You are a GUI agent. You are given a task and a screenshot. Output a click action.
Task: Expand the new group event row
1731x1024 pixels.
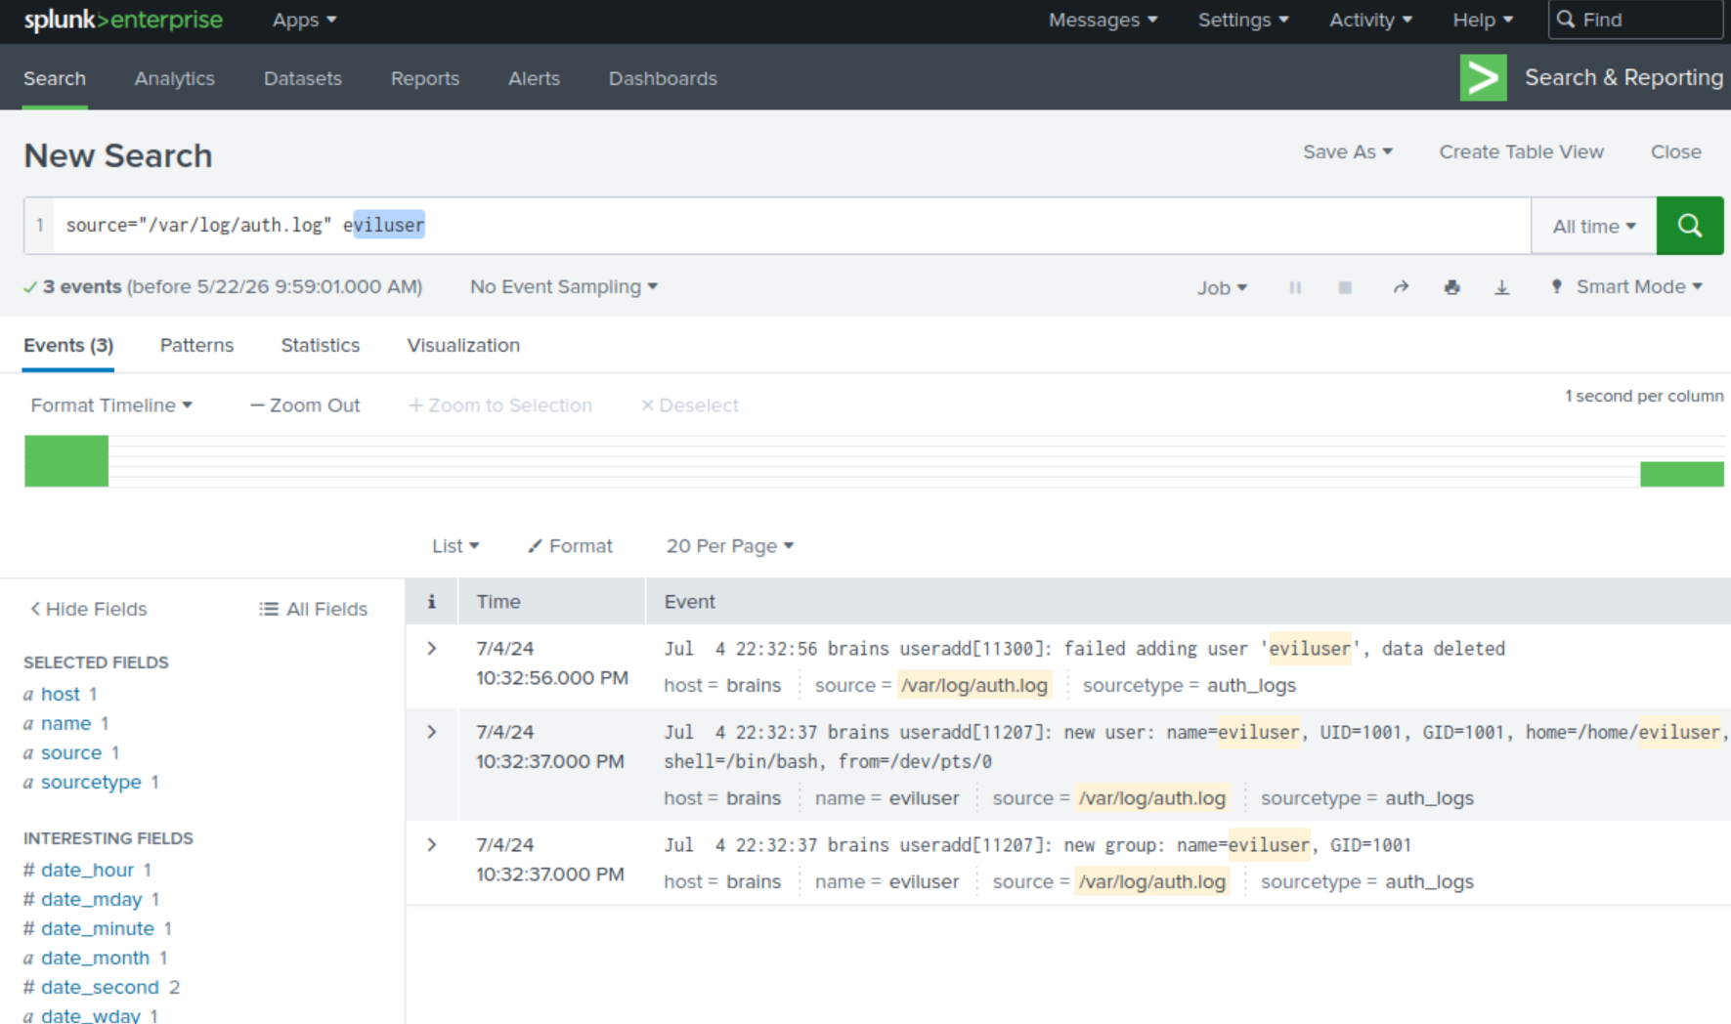tap(431, 844)
